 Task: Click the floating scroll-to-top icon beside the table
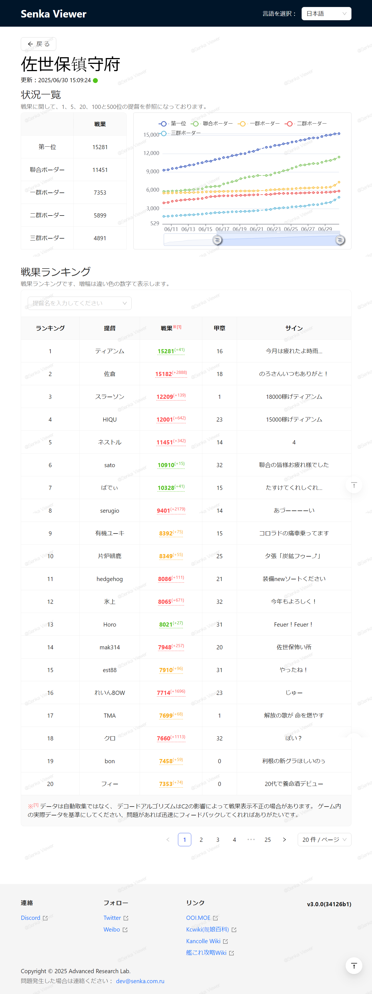tap(353, 485)
